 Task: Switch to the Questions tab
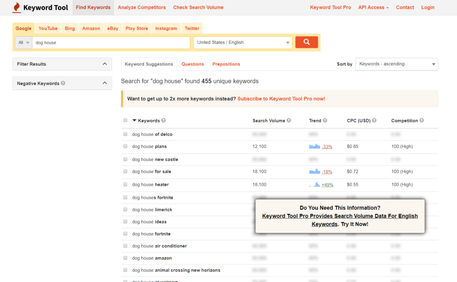coord(193,64)
